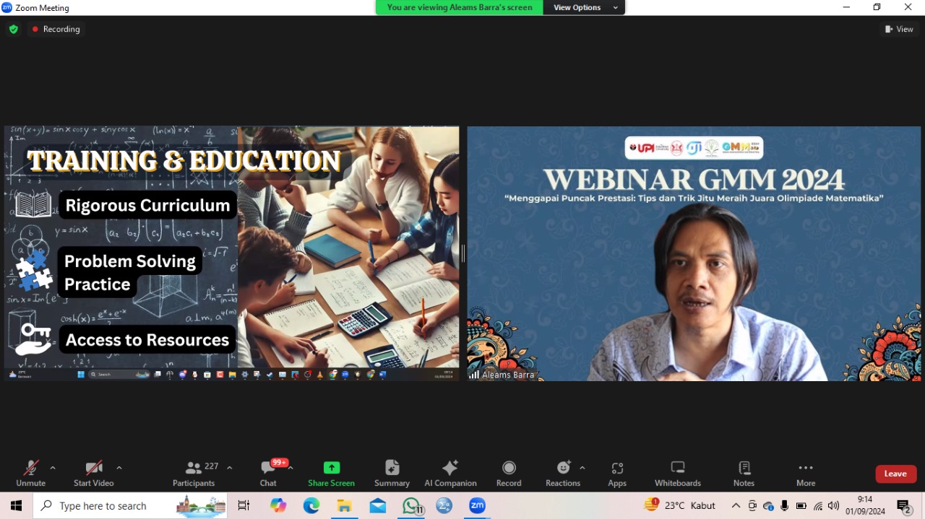925x519 pixels.
Task: Open the Apps panel
Action: pos(617,474)
